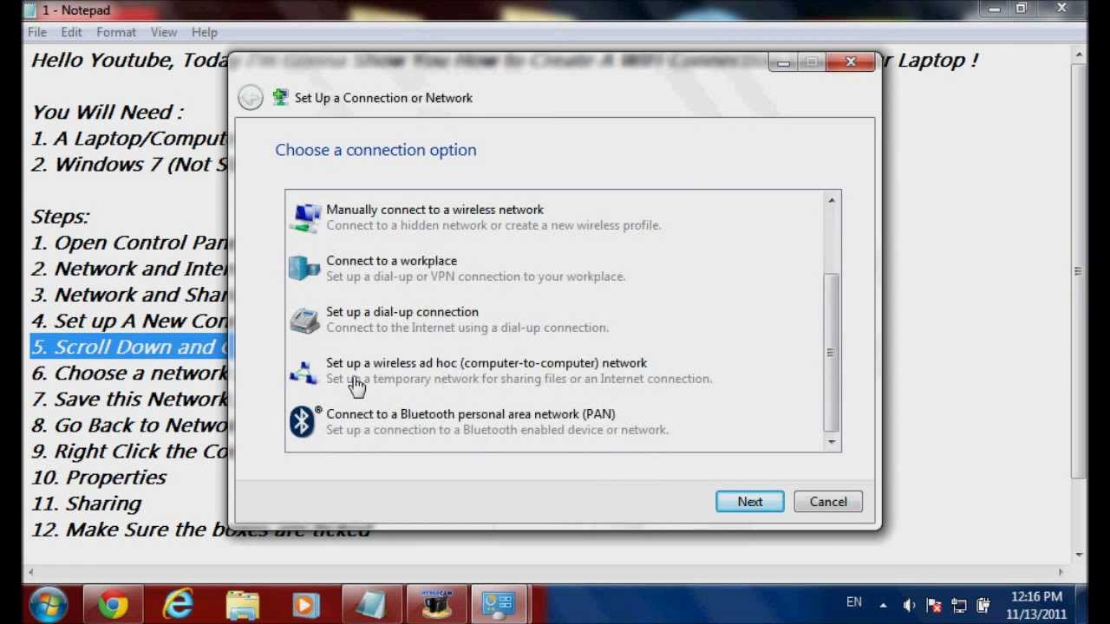Click the connection list scroll down arrow
This screenshot has height=624, width=1110.
832,442
